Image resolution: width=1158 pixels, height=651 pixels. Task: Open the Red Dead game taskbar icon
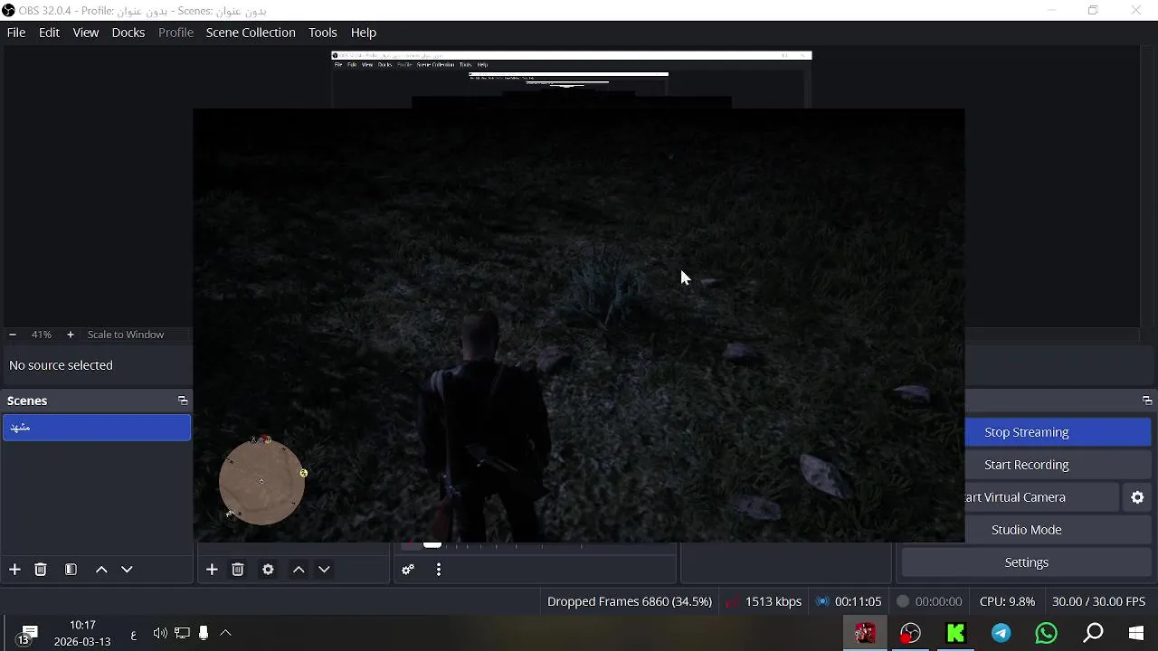click(x=865, y=633)
